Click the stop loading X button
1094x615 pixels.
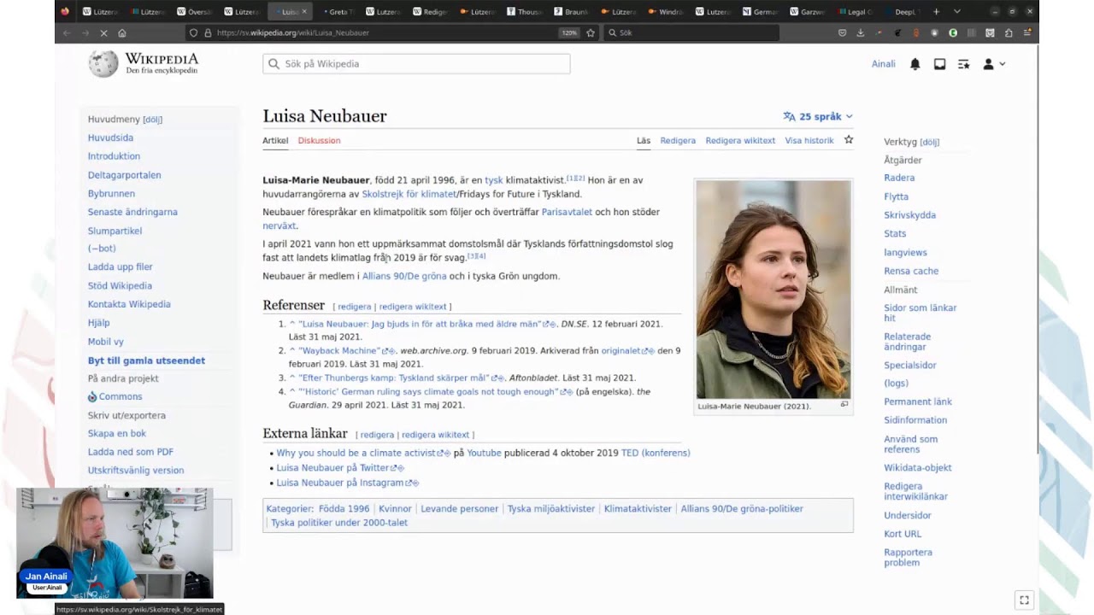pos(103,32)
